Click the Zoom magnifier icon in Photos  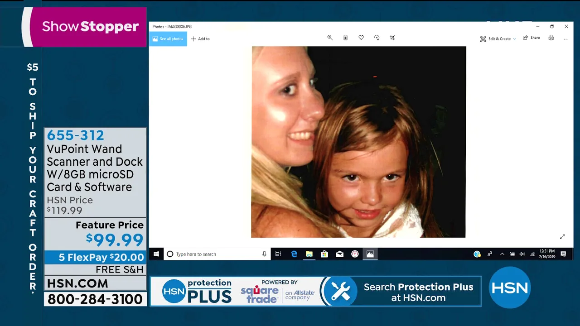[330, 38]
